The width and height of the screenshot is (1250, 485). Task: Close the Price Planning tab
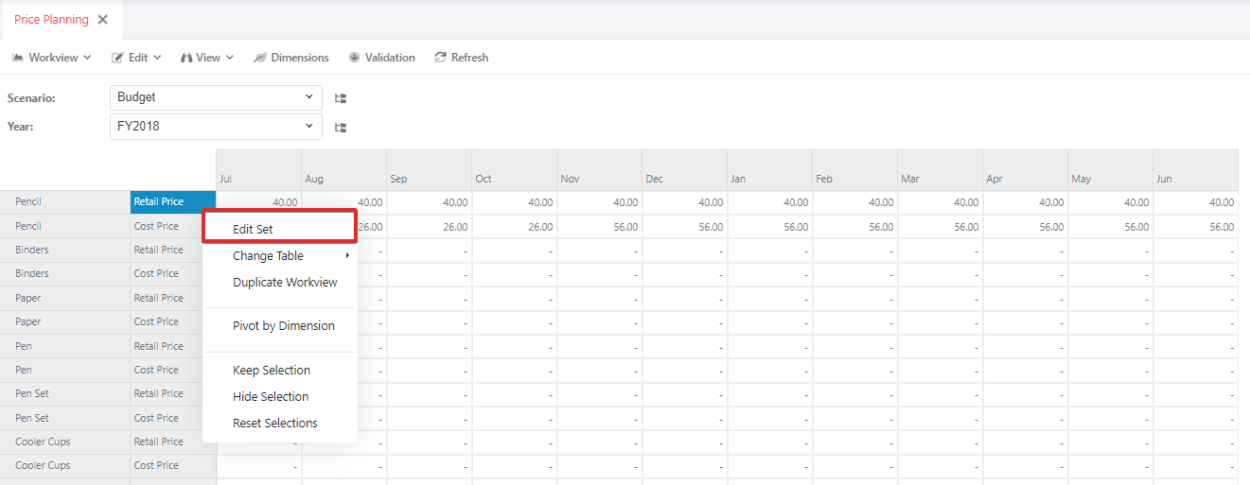103,20
